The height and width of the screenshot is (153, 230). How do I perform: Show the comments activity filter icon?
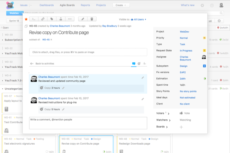[133, 63]
